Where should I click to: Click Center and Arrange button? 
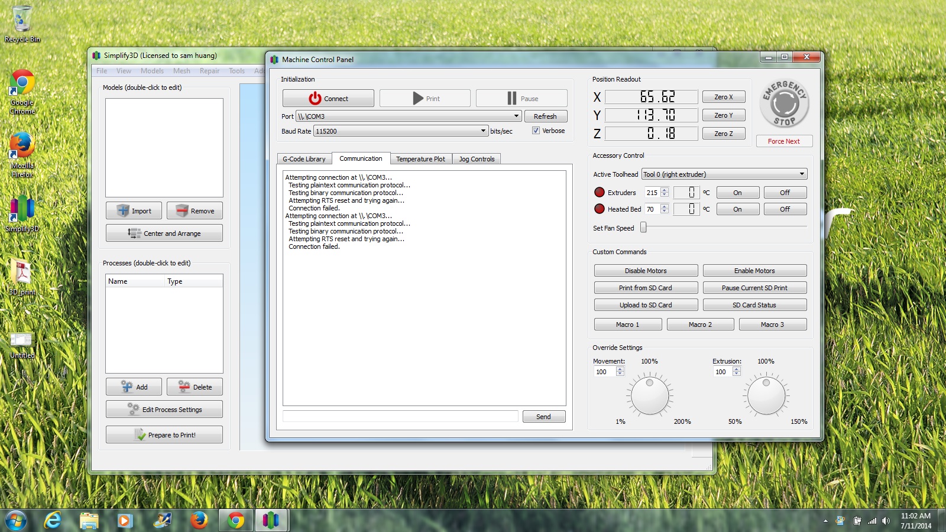[164, 233]
